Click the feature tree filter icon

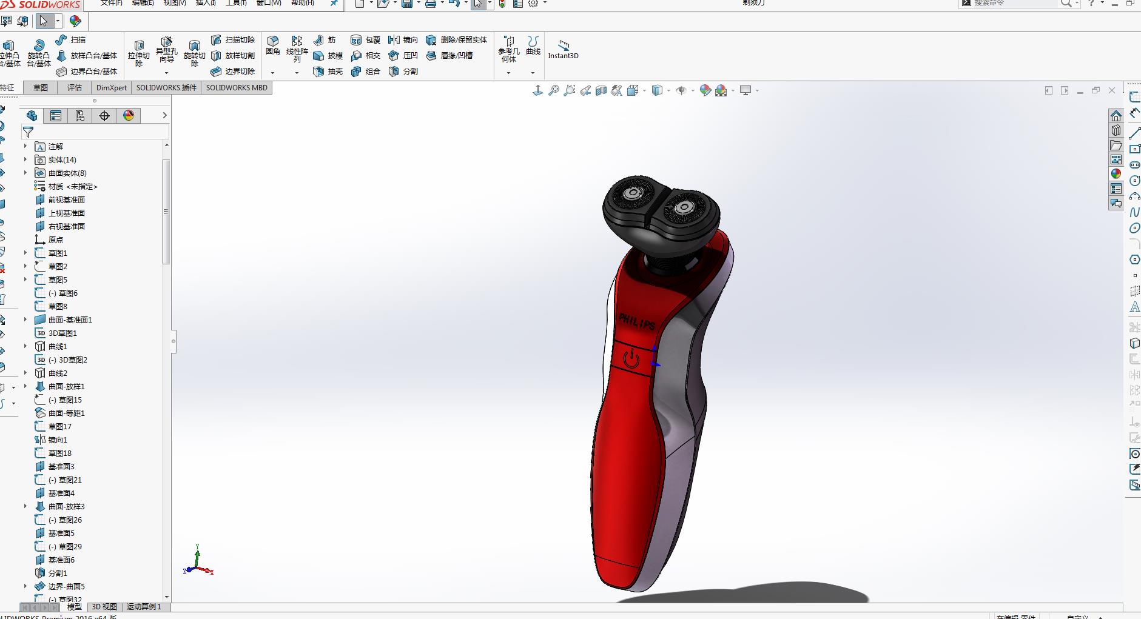28,132
